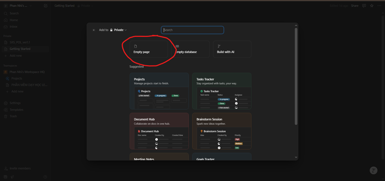This screenshot has height=181, width=385.
Task: Select the Build with AI option
Action: pos(231,49)
